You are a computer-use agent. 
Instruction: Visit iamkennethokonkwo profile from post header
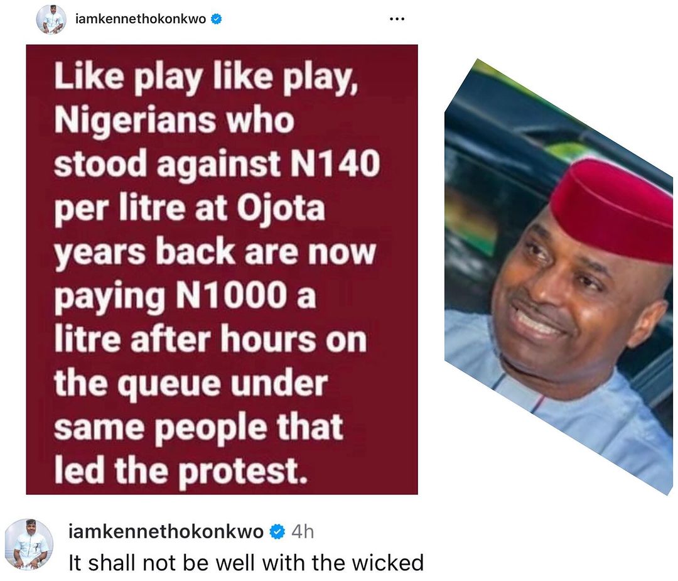coord(141,19)
